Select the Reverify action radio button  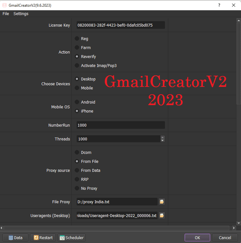coord(77,56)
